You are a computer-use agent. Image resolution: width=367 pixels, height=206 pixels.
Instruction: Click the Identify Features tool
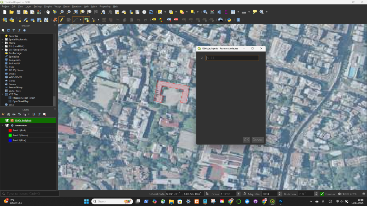click(x=205, y=12)
